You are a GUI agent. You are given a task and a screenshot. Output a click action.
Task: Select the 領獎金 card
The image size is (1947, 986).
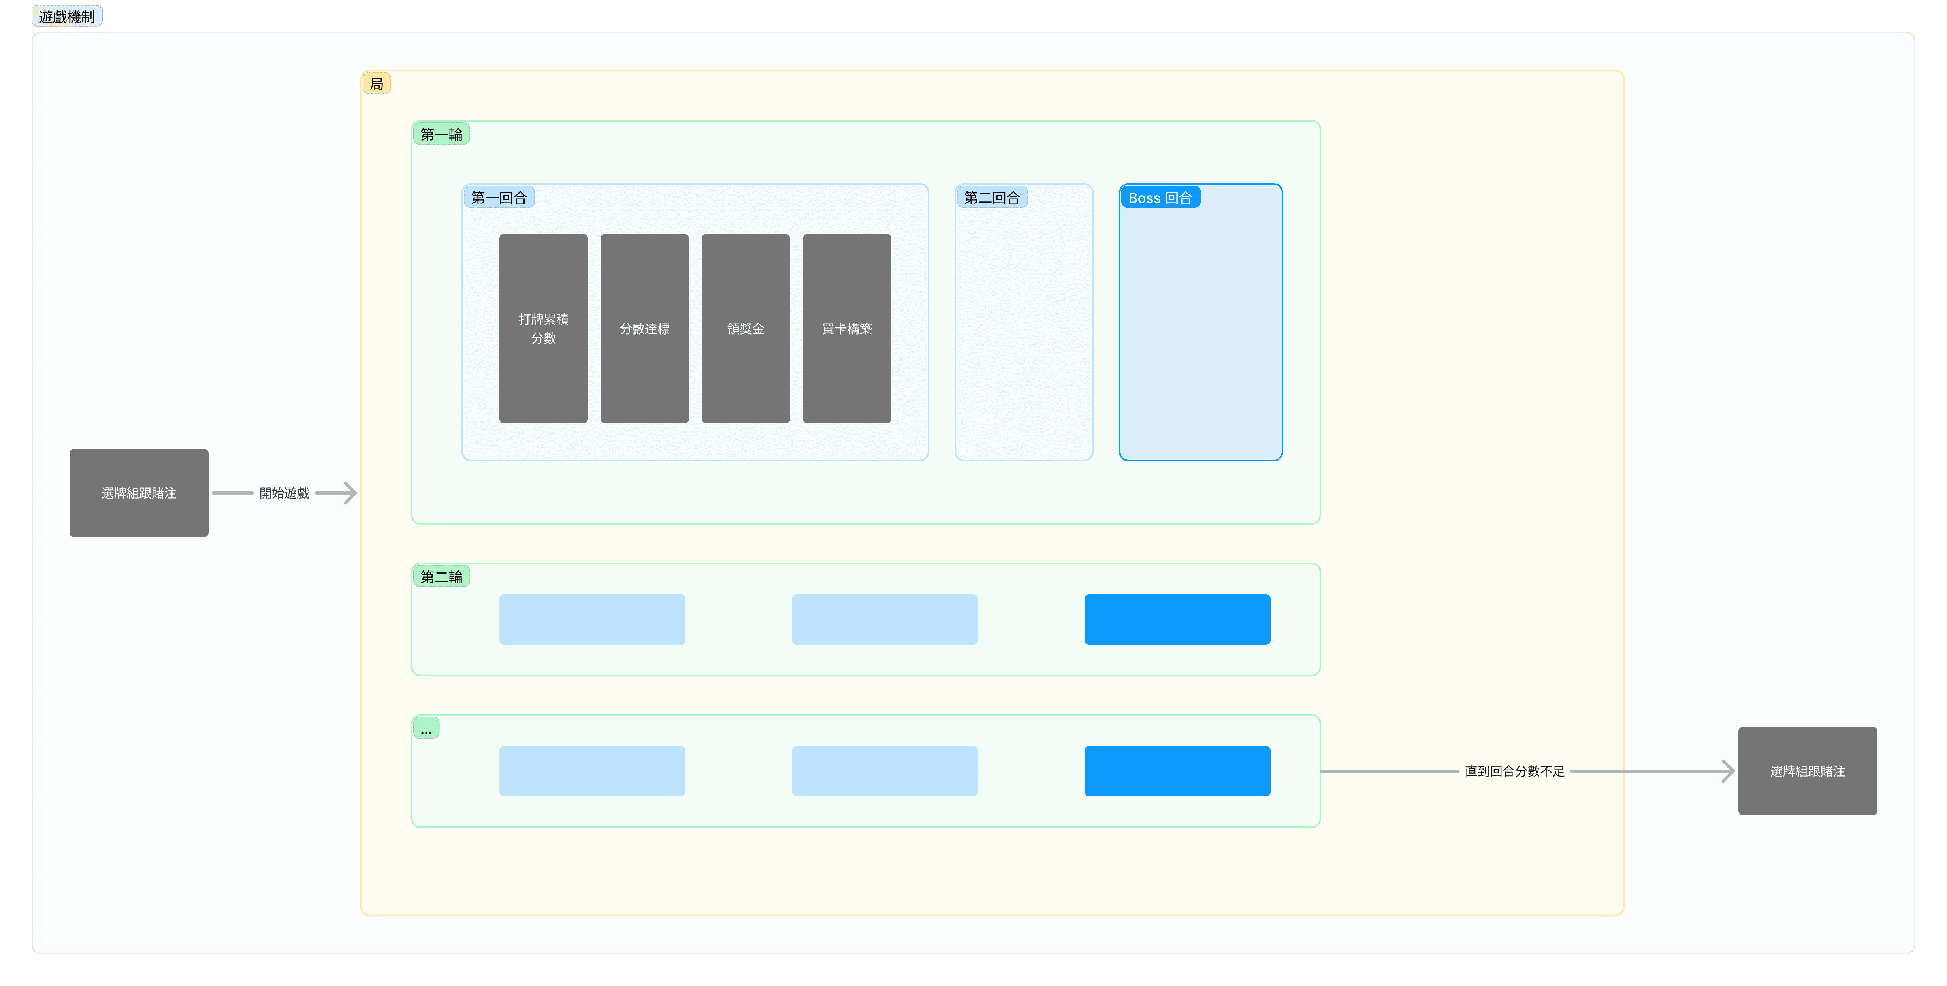(x=746, y=329)
